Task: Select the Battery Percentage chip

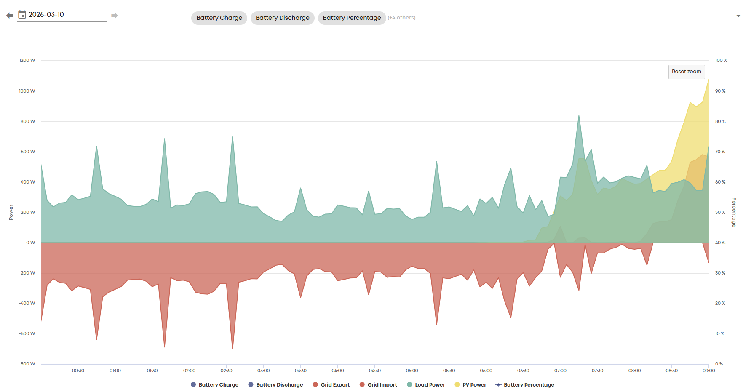Action: click(x=352, y=18)
